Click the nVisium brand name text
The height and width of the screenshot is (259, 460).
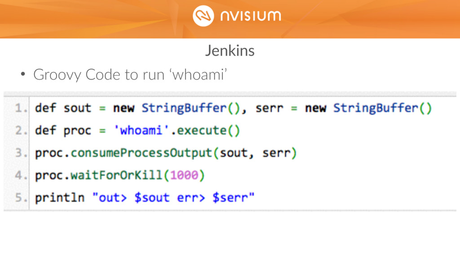pyautogui.click(x=251, y=16)
